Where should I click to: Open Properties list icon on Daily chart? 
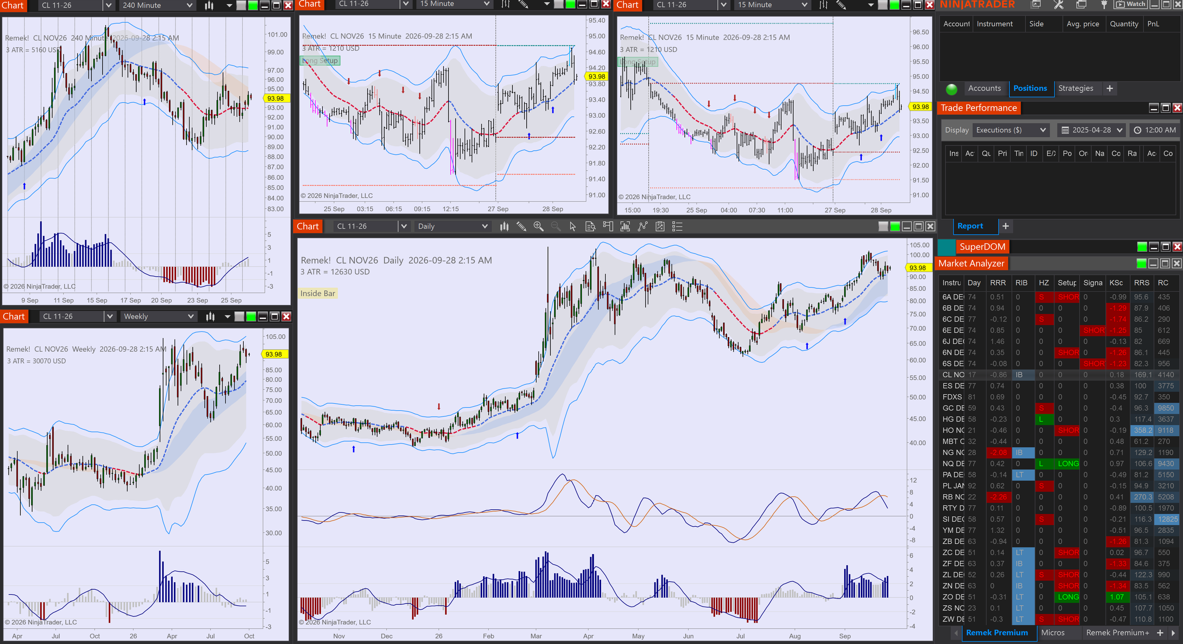(677, 226)
